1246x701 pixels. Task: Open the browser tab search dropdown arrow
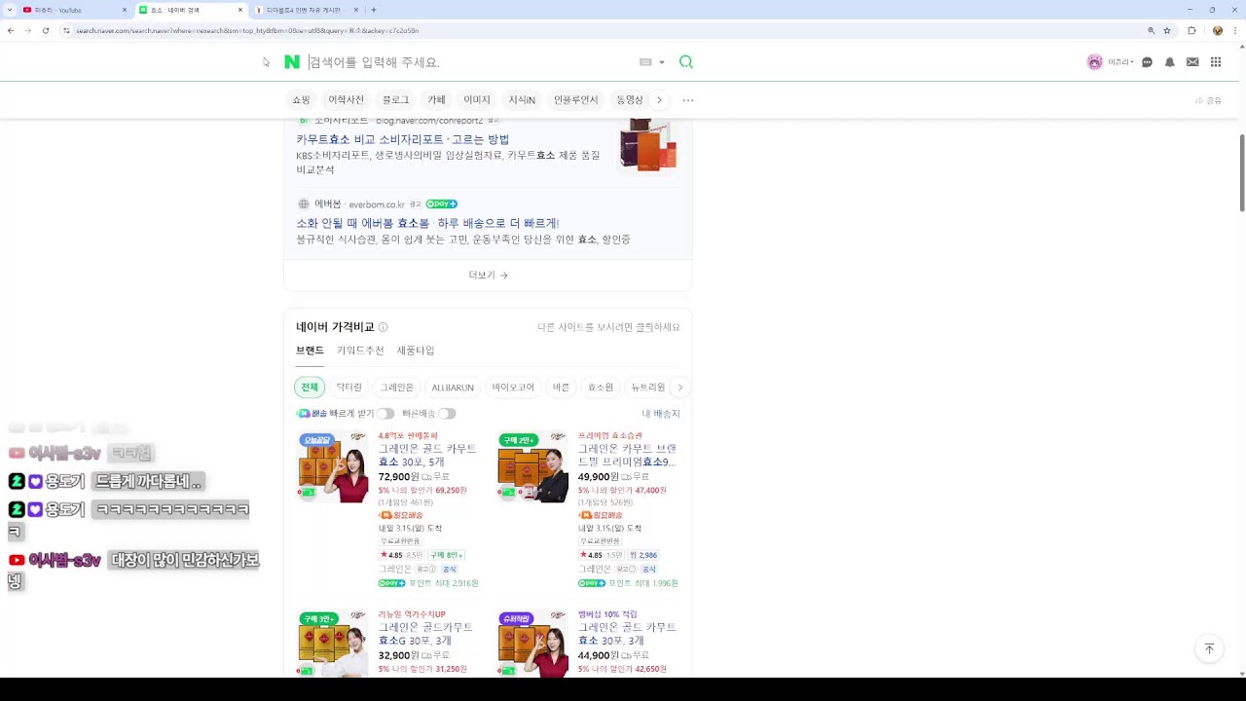tap(8, 10)
